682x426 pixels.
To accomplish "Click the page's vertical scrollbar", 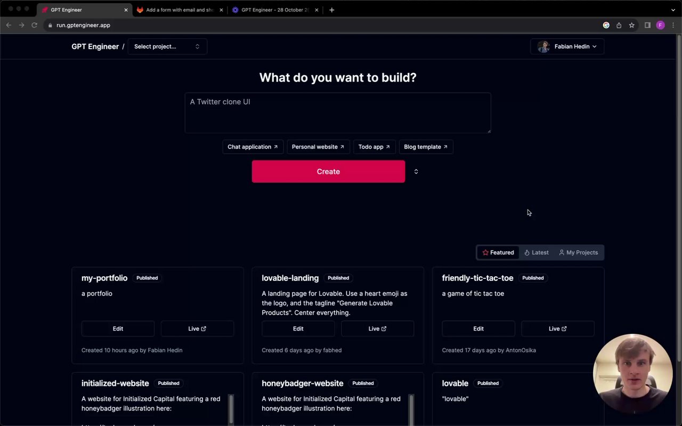I will (679, 197).
